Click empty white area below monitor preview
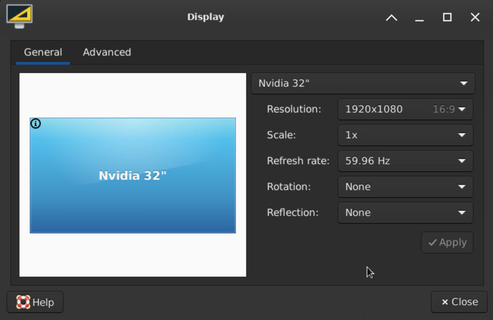 point(133,255)
